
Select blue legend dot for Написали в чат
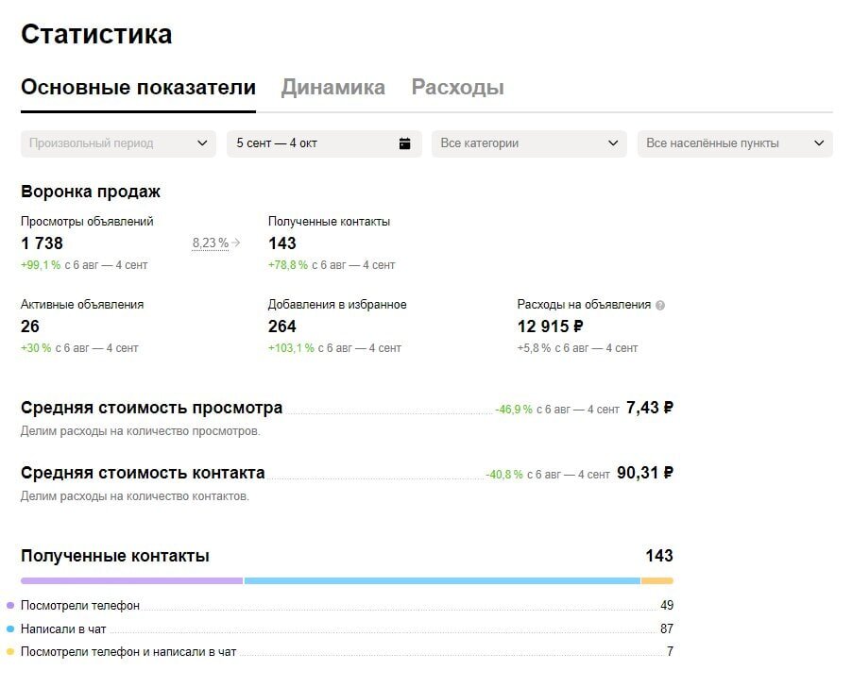tap(9, 627)
